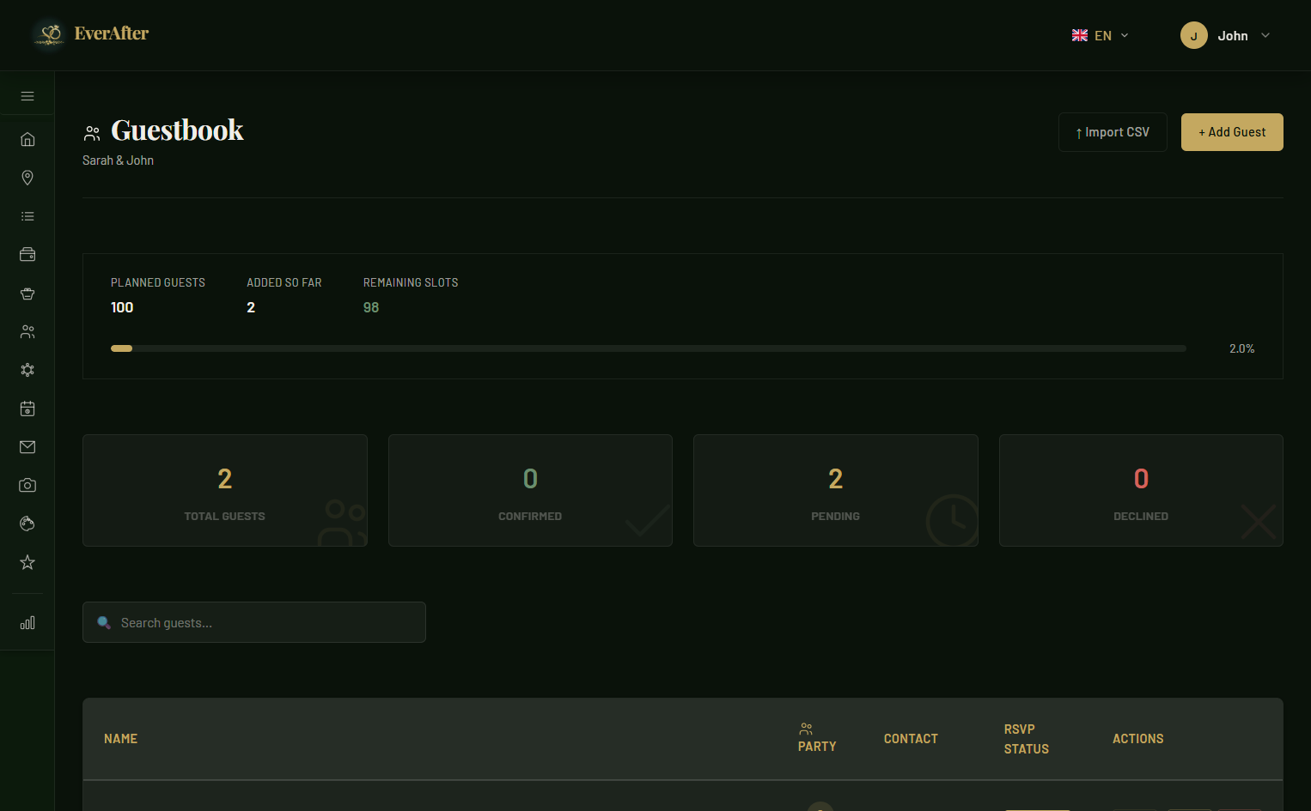
Task: Select the Pending stat card
Action: [x=835, y=491]
